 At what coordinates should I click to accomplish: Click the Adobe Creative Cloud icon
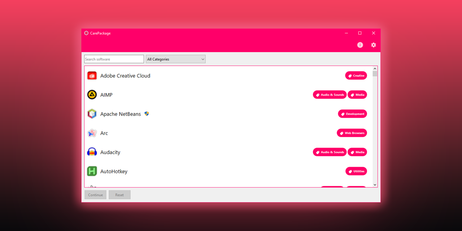coord(92,75)
